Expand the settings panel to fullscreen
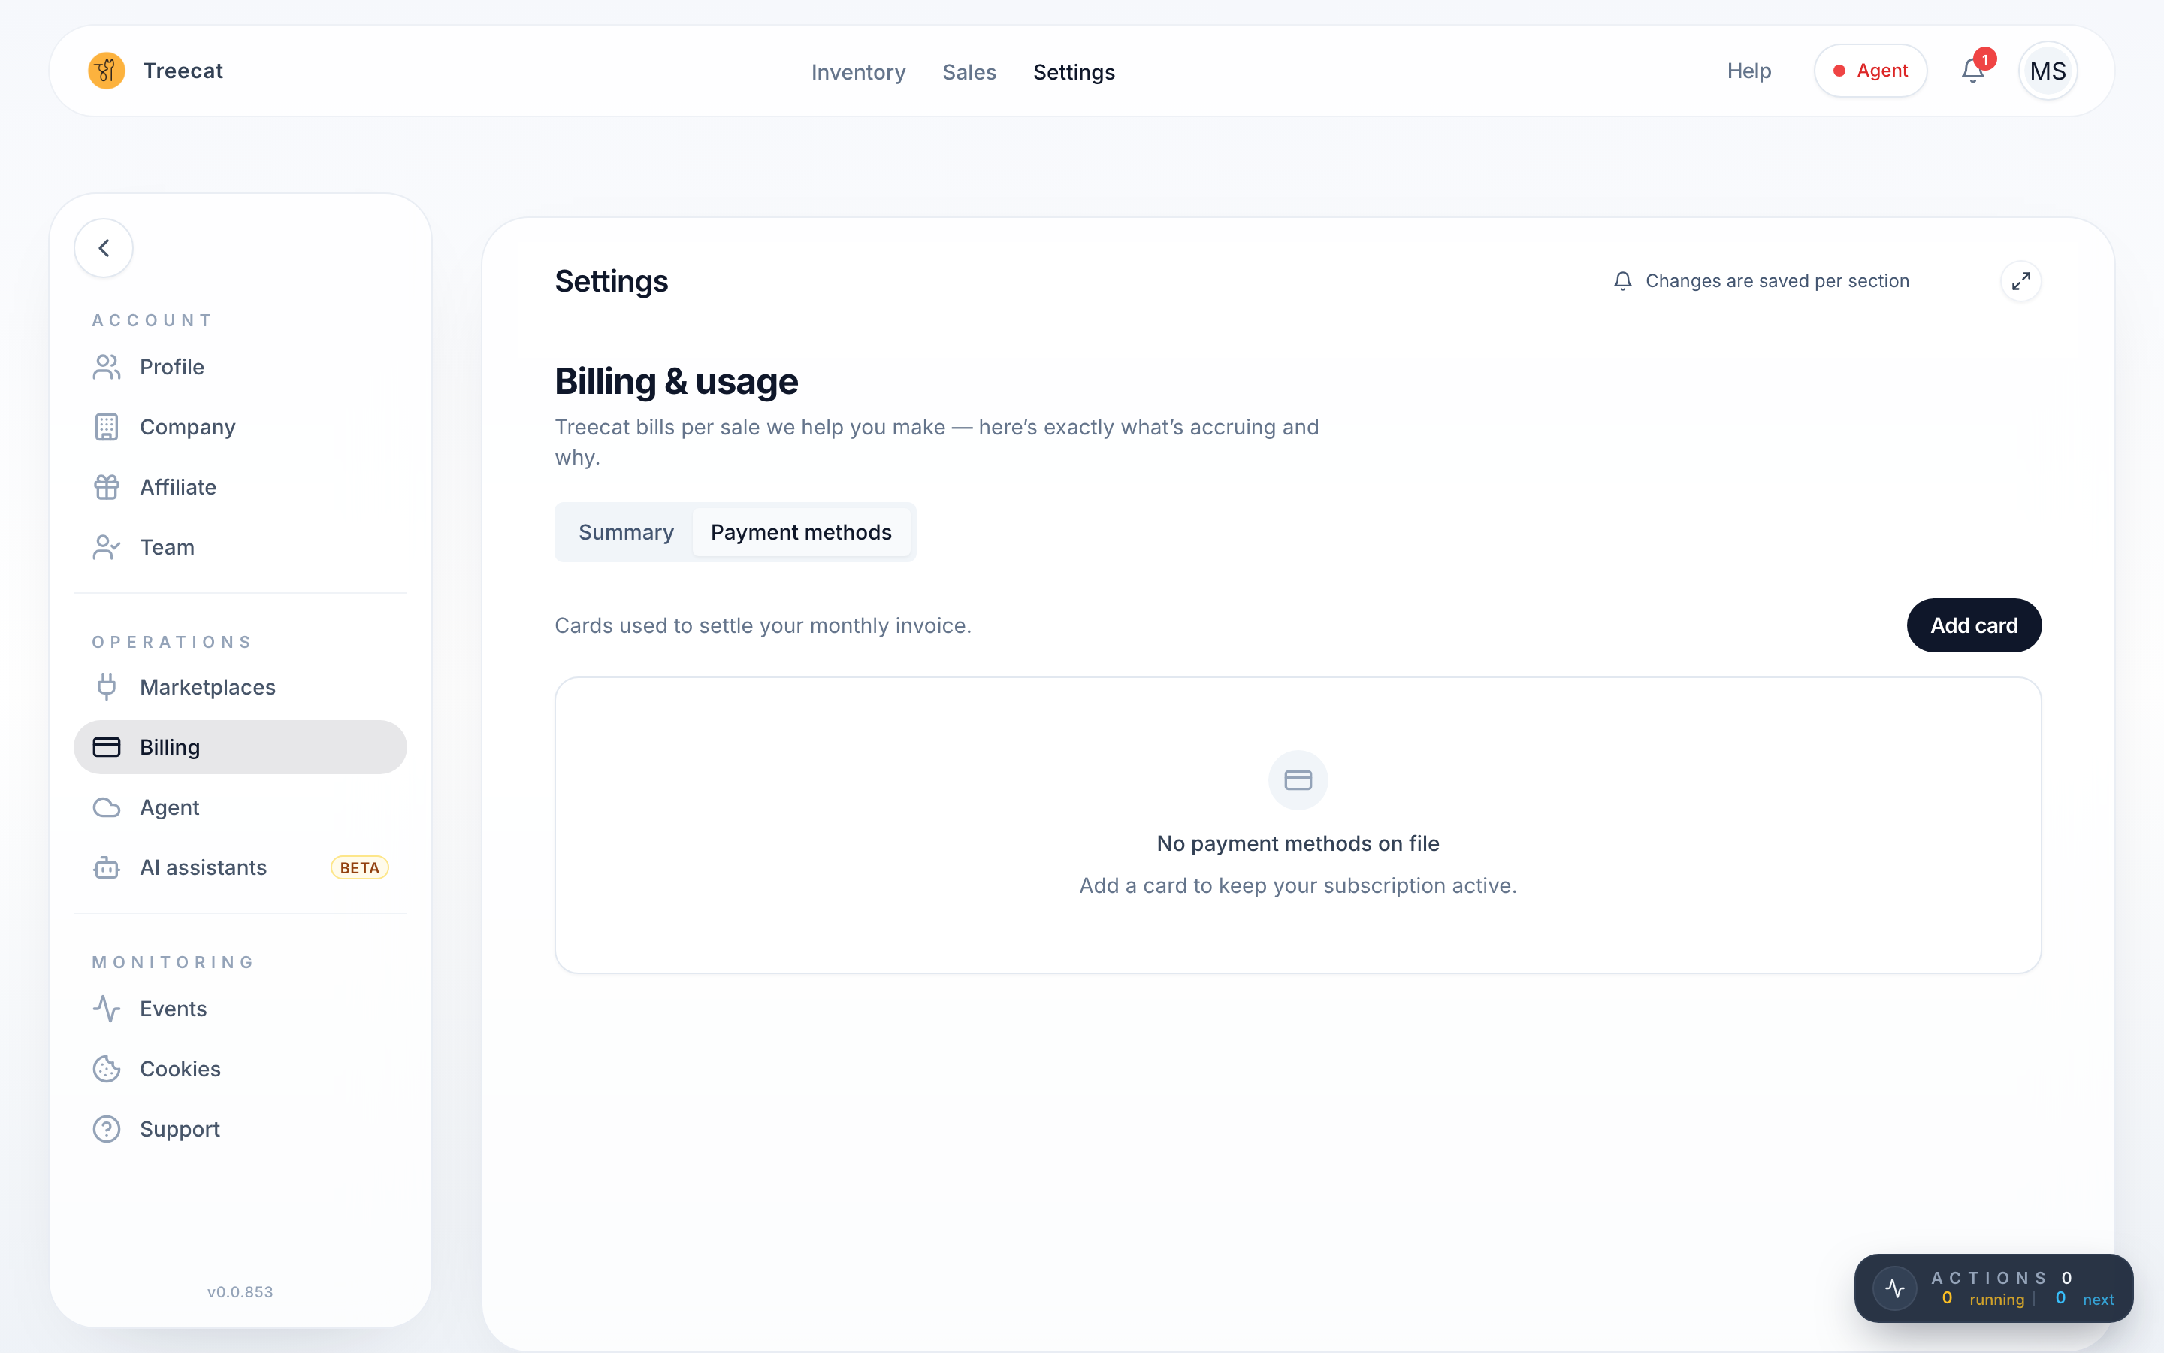The height and width of the screenshot is (1353, 2164). tap(2021, 281)
